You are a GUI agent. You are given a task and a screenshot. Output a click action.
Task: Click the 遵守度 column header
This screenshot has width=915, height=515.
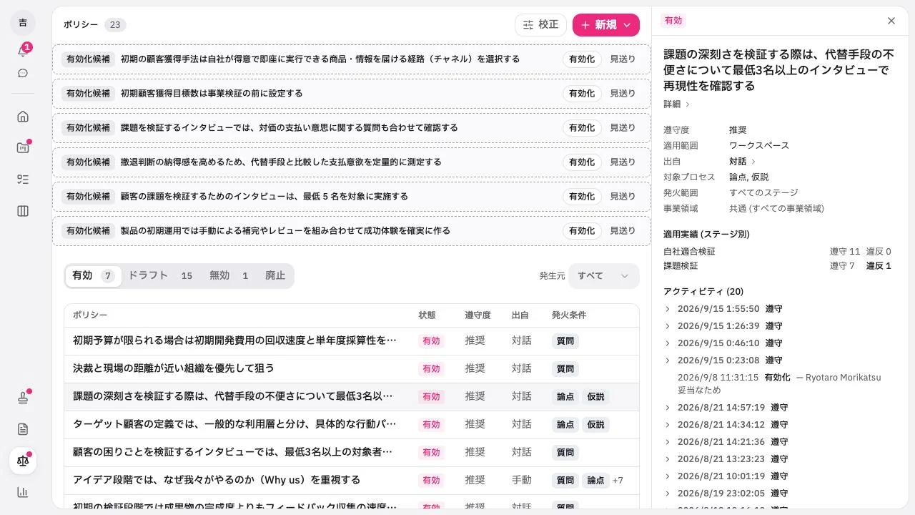[478, 315]
